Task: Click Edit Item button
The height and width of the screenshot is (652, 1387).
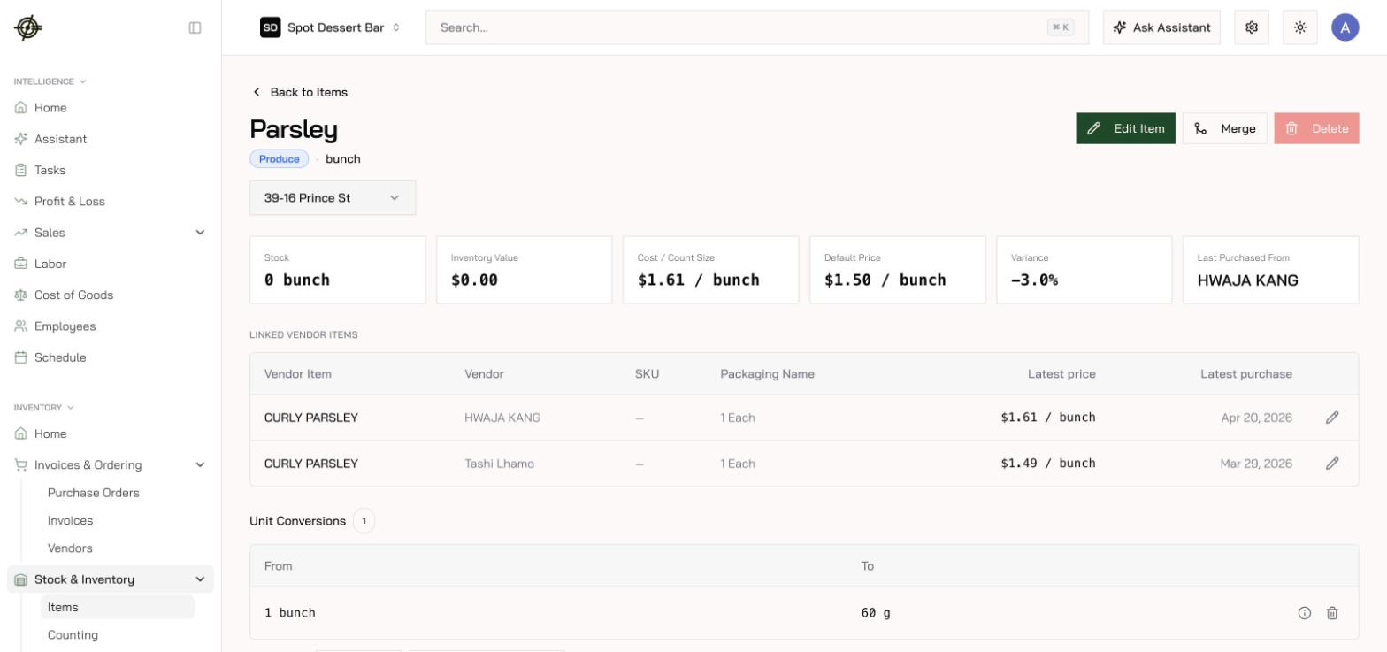Action: pyautogui.click(x=1125, y=128)
